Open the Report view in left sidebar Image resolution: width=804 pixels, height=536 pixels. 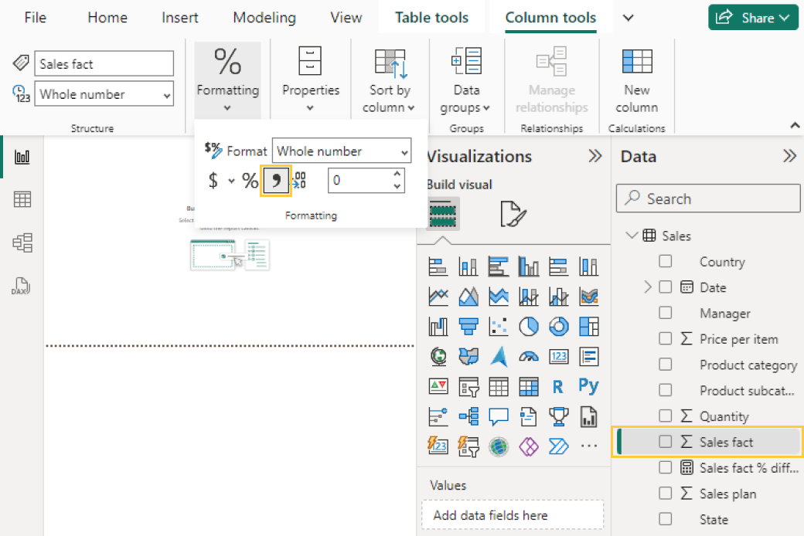pos(22,157)
